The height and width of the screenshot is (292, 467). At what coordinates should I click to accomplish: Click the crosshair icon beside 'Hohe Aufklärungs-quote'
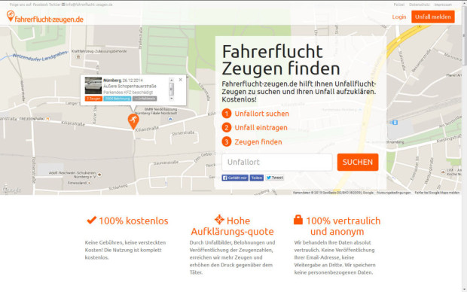(x=219, y=219)
